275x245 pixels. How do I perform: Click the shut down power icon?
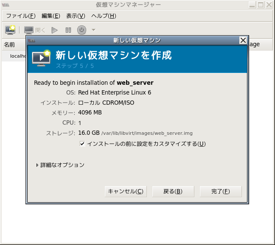(x=81, y=30)
